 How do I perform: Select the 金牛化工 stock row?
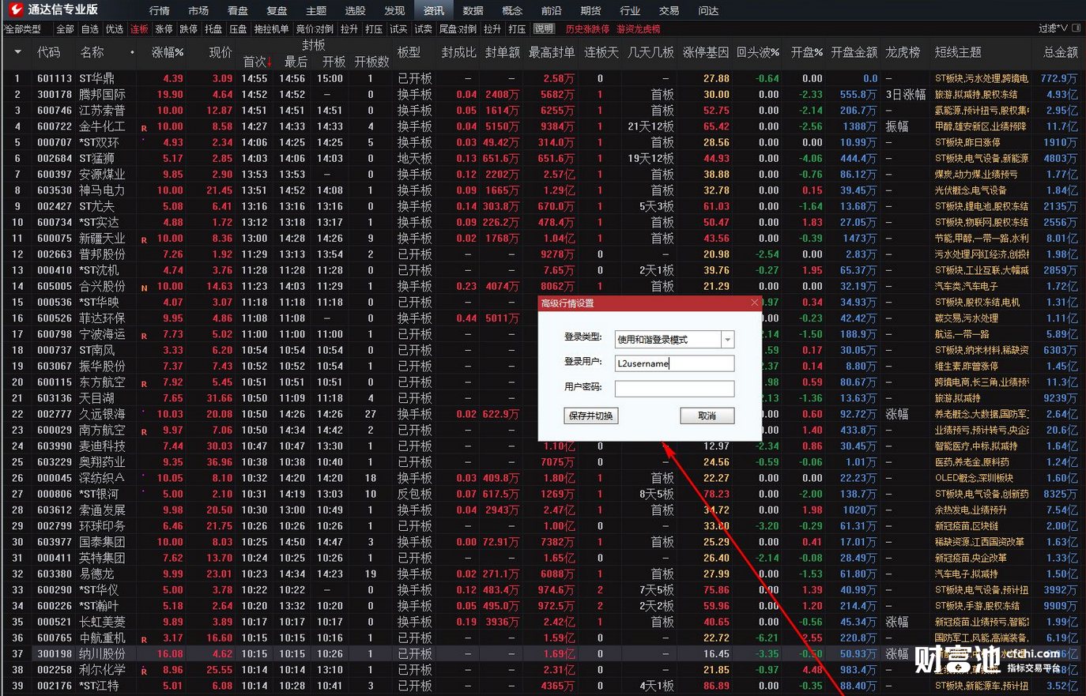[543, 126]
